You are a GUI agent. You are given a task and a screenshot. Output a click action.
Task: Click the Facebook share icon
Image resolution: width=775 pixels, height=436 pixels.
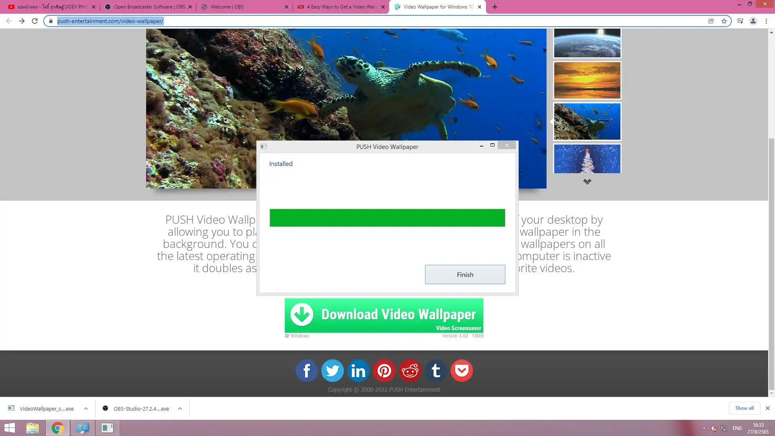tap(306, 371)
